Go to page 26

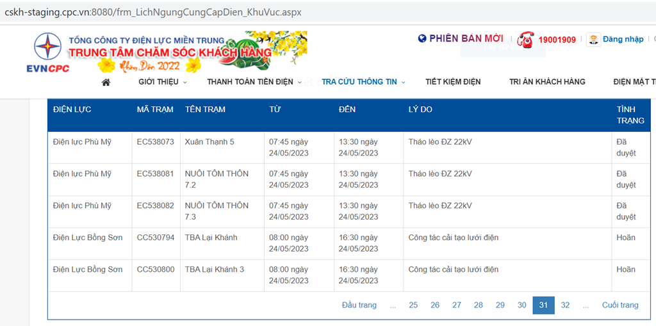coord(435,305)
